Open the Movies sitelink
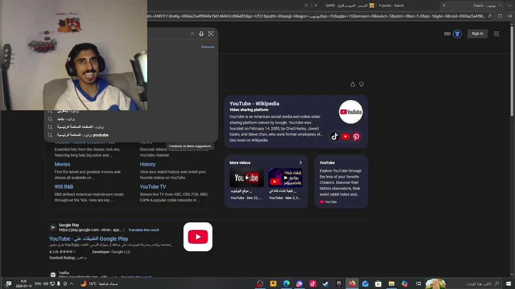This screenshot has height=289, width=515. point(62,164)
